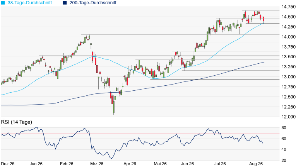Click the dark blue 200-Tage-Durchschnitt legend swatch
The height and width of the screenshot is (166, 296).
point(65,3)
